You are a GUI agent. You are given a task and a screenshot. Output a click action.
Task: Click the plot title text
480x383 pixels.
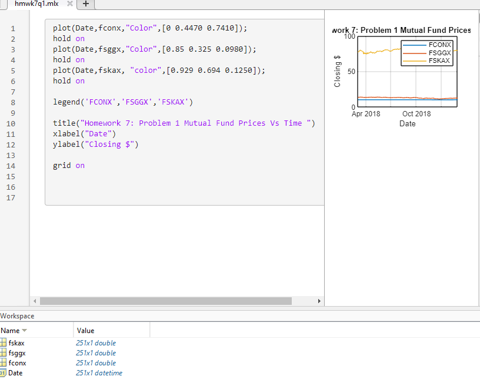(x=402, y=31)
